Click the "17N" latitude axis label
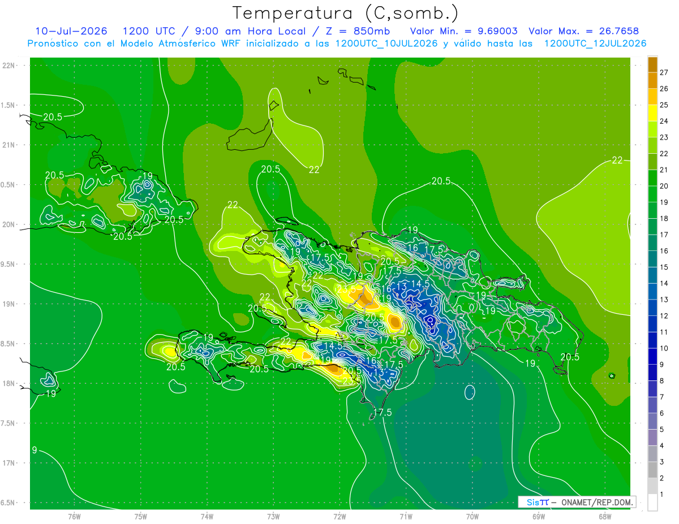This screenshot has height=524, width=679. [x=8, y=463]
